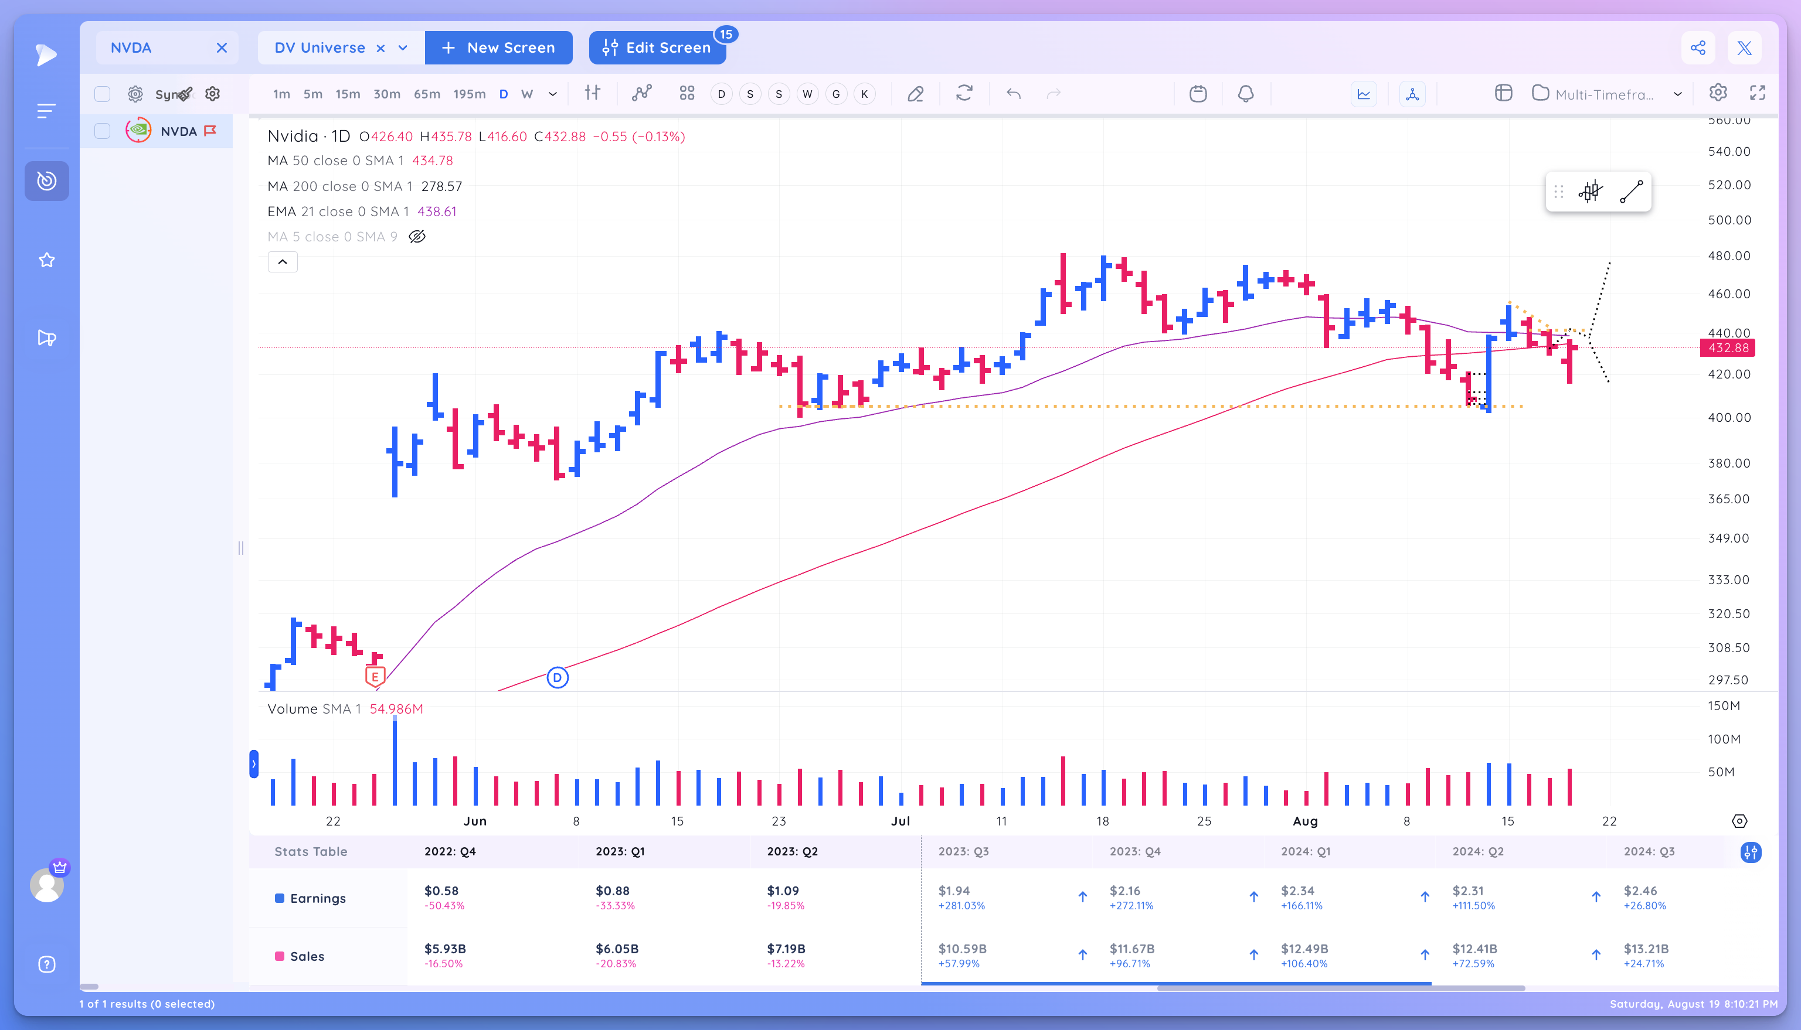Viewport: 1801px width, 1030px height.
Task: Click the dividend D marker on chart
Action: pos(558,678)
